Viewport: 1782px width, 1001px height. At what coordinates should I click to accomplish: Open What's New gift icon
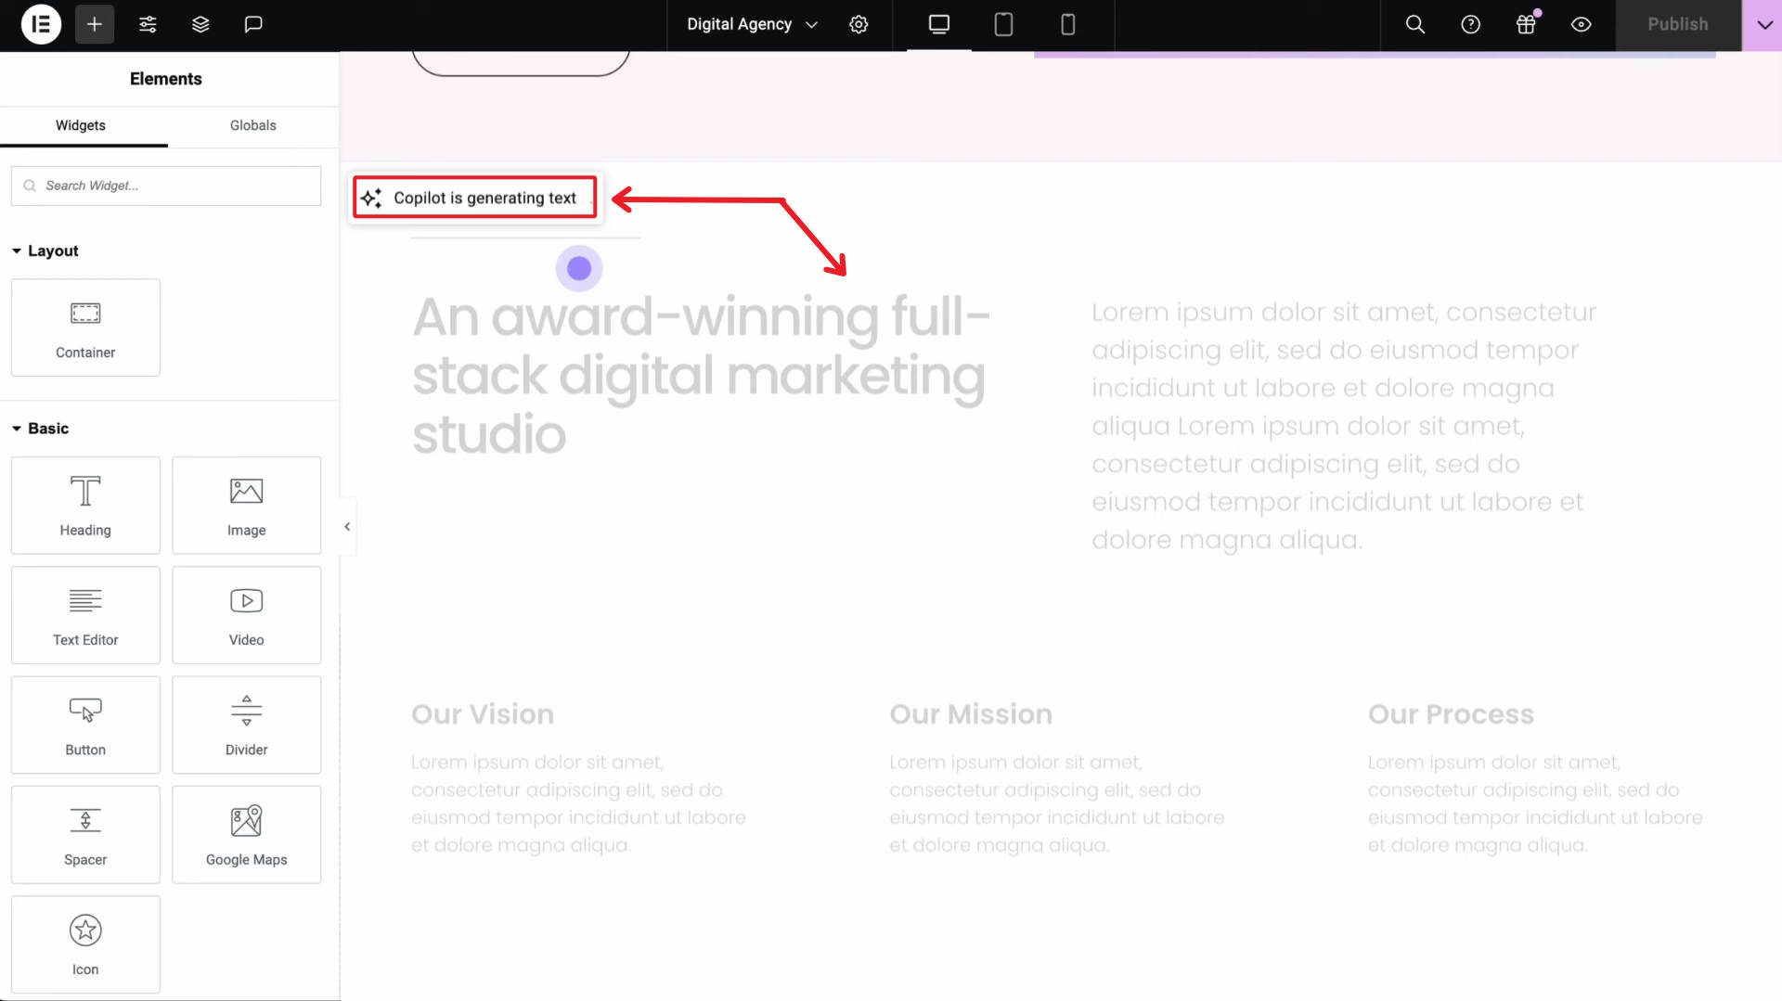(1526, 24)
